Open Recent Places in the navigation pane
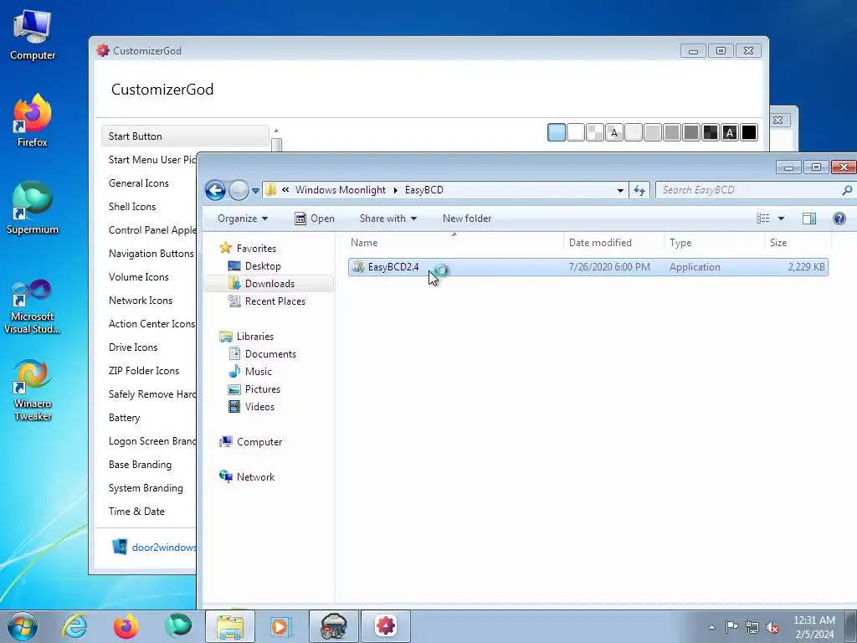Viewport: 857px width, 643px height. pyautogui.click(x=275, y=301)
